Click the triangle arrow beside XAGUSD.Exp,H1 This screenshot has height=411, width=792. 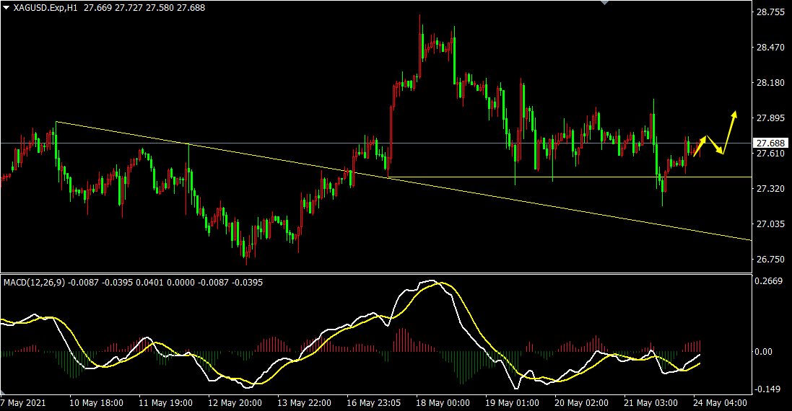[x=6, y=6]
